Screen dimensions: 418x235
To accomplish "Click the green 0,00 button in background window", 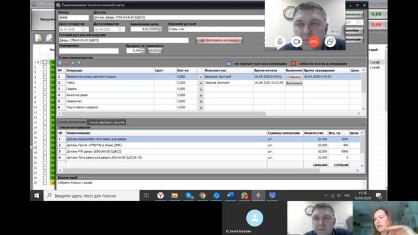I will click(x=376, y=14).
